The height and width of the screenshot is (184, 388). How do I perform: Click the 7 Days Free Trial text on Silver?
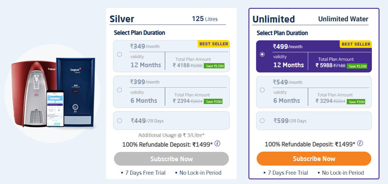145,173
